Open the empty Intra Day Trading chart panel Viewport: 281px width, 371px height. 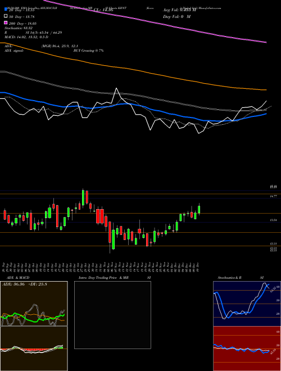112,315
